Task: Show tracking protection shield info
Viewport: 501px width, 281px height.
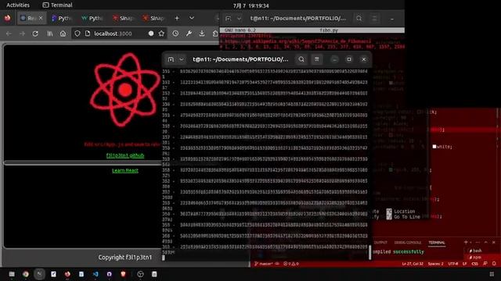Action: [77, 34]
